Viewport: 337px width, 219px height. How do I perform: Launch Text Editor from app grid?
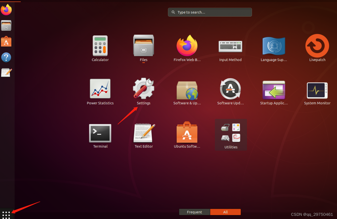pyautogui.click(x=144, y=133)
